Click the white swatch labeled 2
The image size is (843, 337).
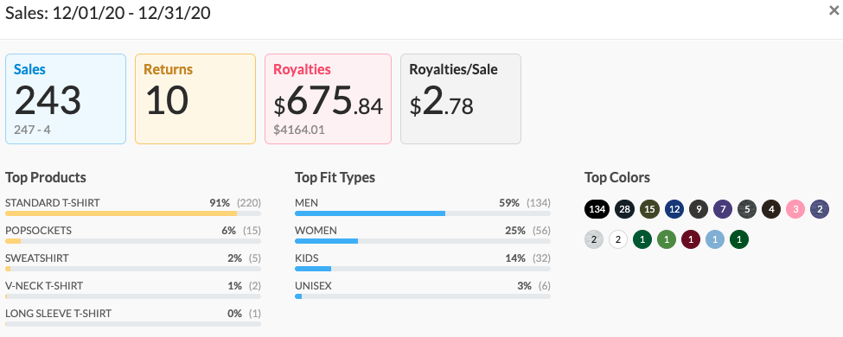pos(618,239)
